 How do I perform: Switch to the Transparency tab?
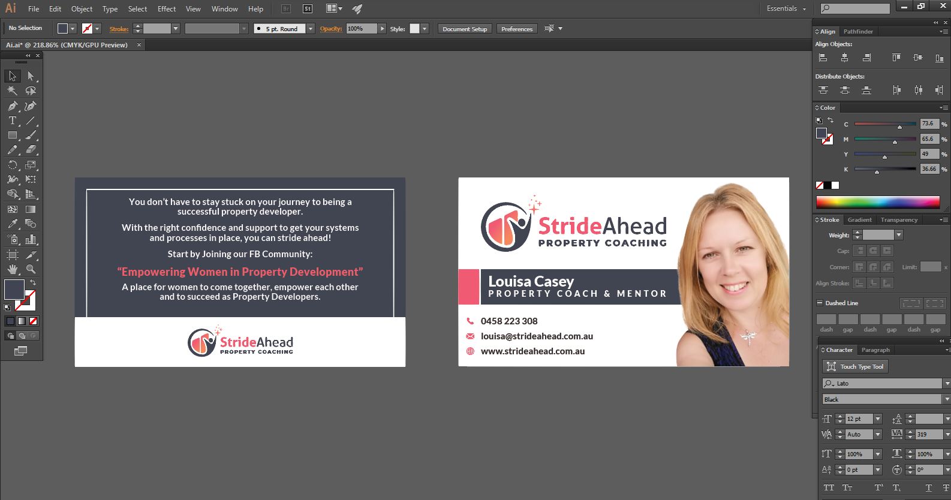tap(899, 219)
